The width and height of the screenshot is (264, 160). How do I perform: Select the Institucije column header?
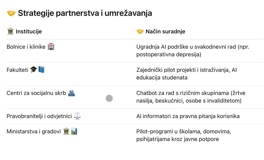(x=29, y=31)
